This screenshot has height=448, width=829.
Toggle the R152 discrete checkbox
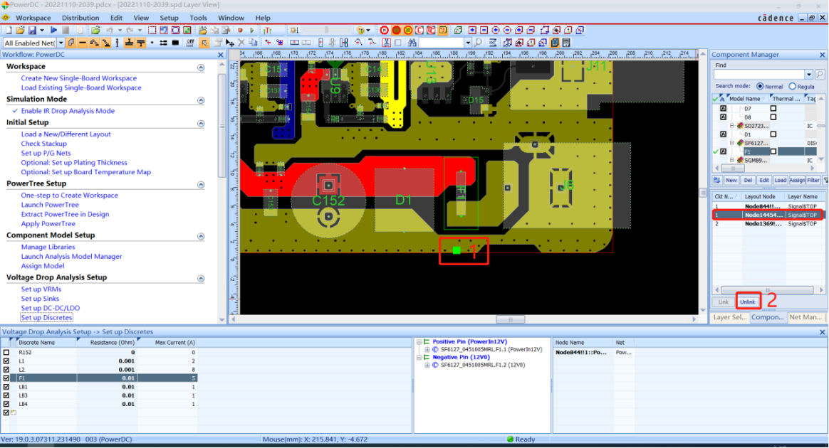pyautogui.click(x=6, y=353)
